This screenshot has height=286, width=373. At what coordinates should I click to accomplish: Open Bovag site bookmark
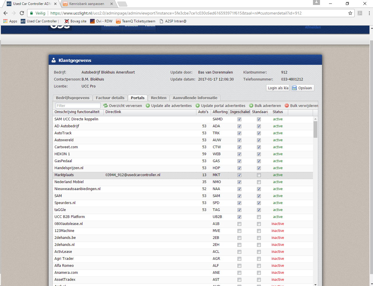point(75,21)
